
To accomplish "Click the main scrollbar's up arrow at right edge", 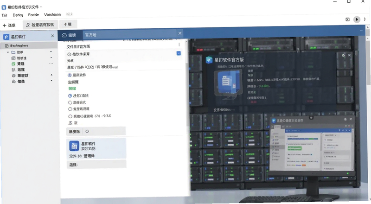I will [x=368, y=28].
